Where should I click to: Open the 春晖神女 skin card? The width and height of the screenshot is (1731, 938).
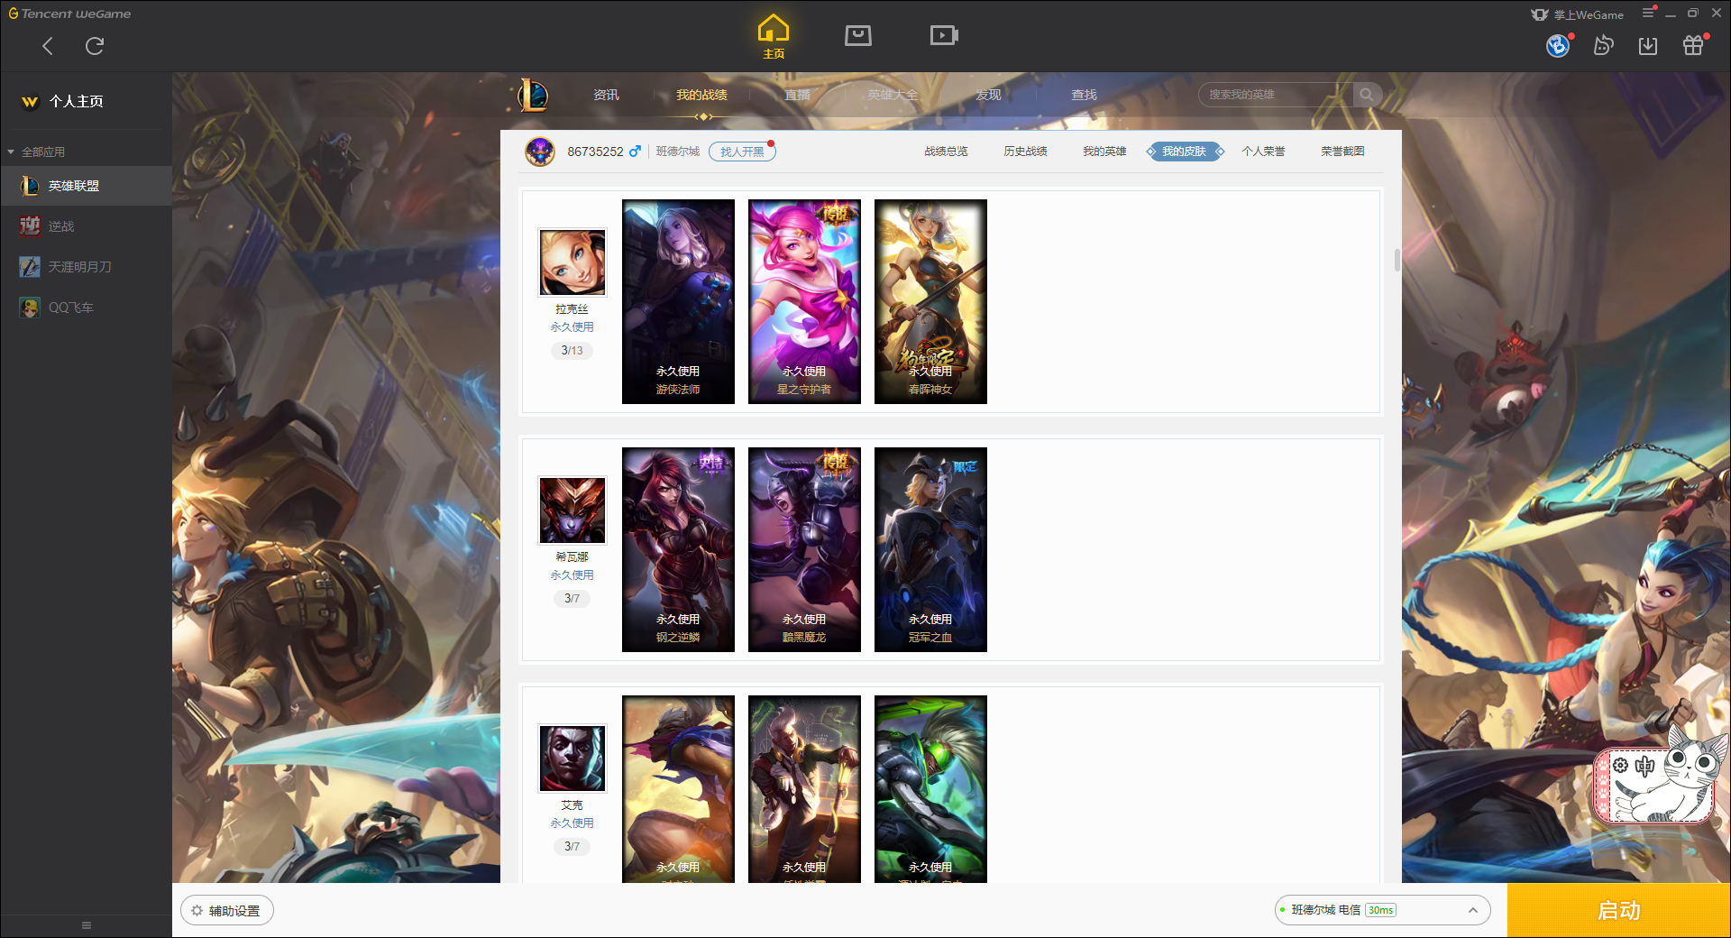[930, 301]
